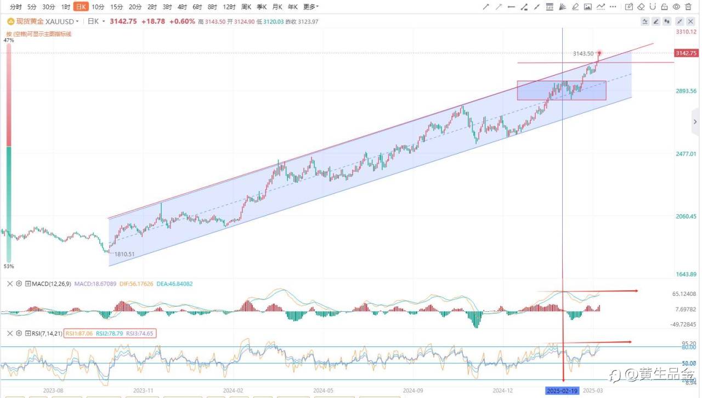Click the 2025-02-19 date marker
The height and width of the screenshot is (398, 702).
click(562, 390)
